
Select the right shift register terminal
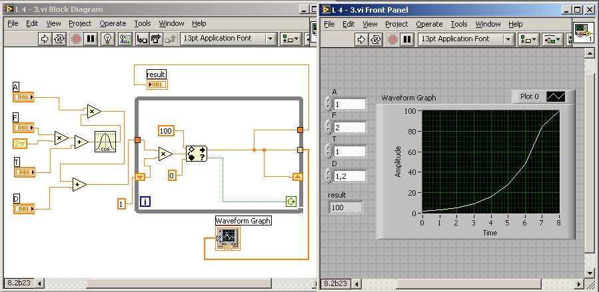298,177
